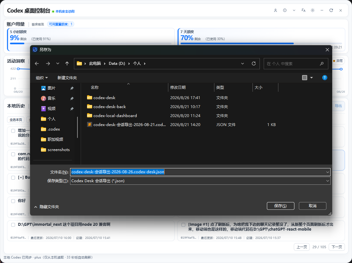
Task: Click the 取消 button
Action: (x=313, y=206)
